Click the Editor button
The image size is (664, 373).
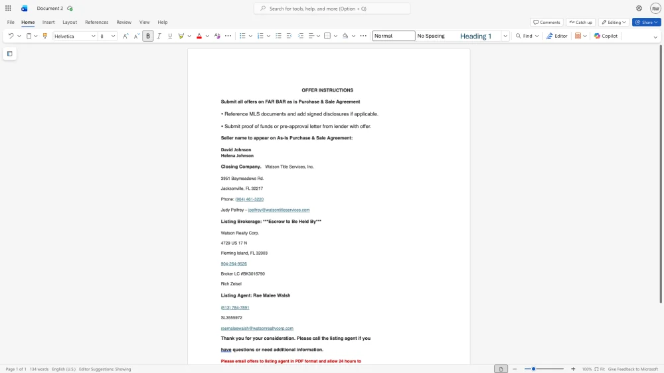pos(557,36)
